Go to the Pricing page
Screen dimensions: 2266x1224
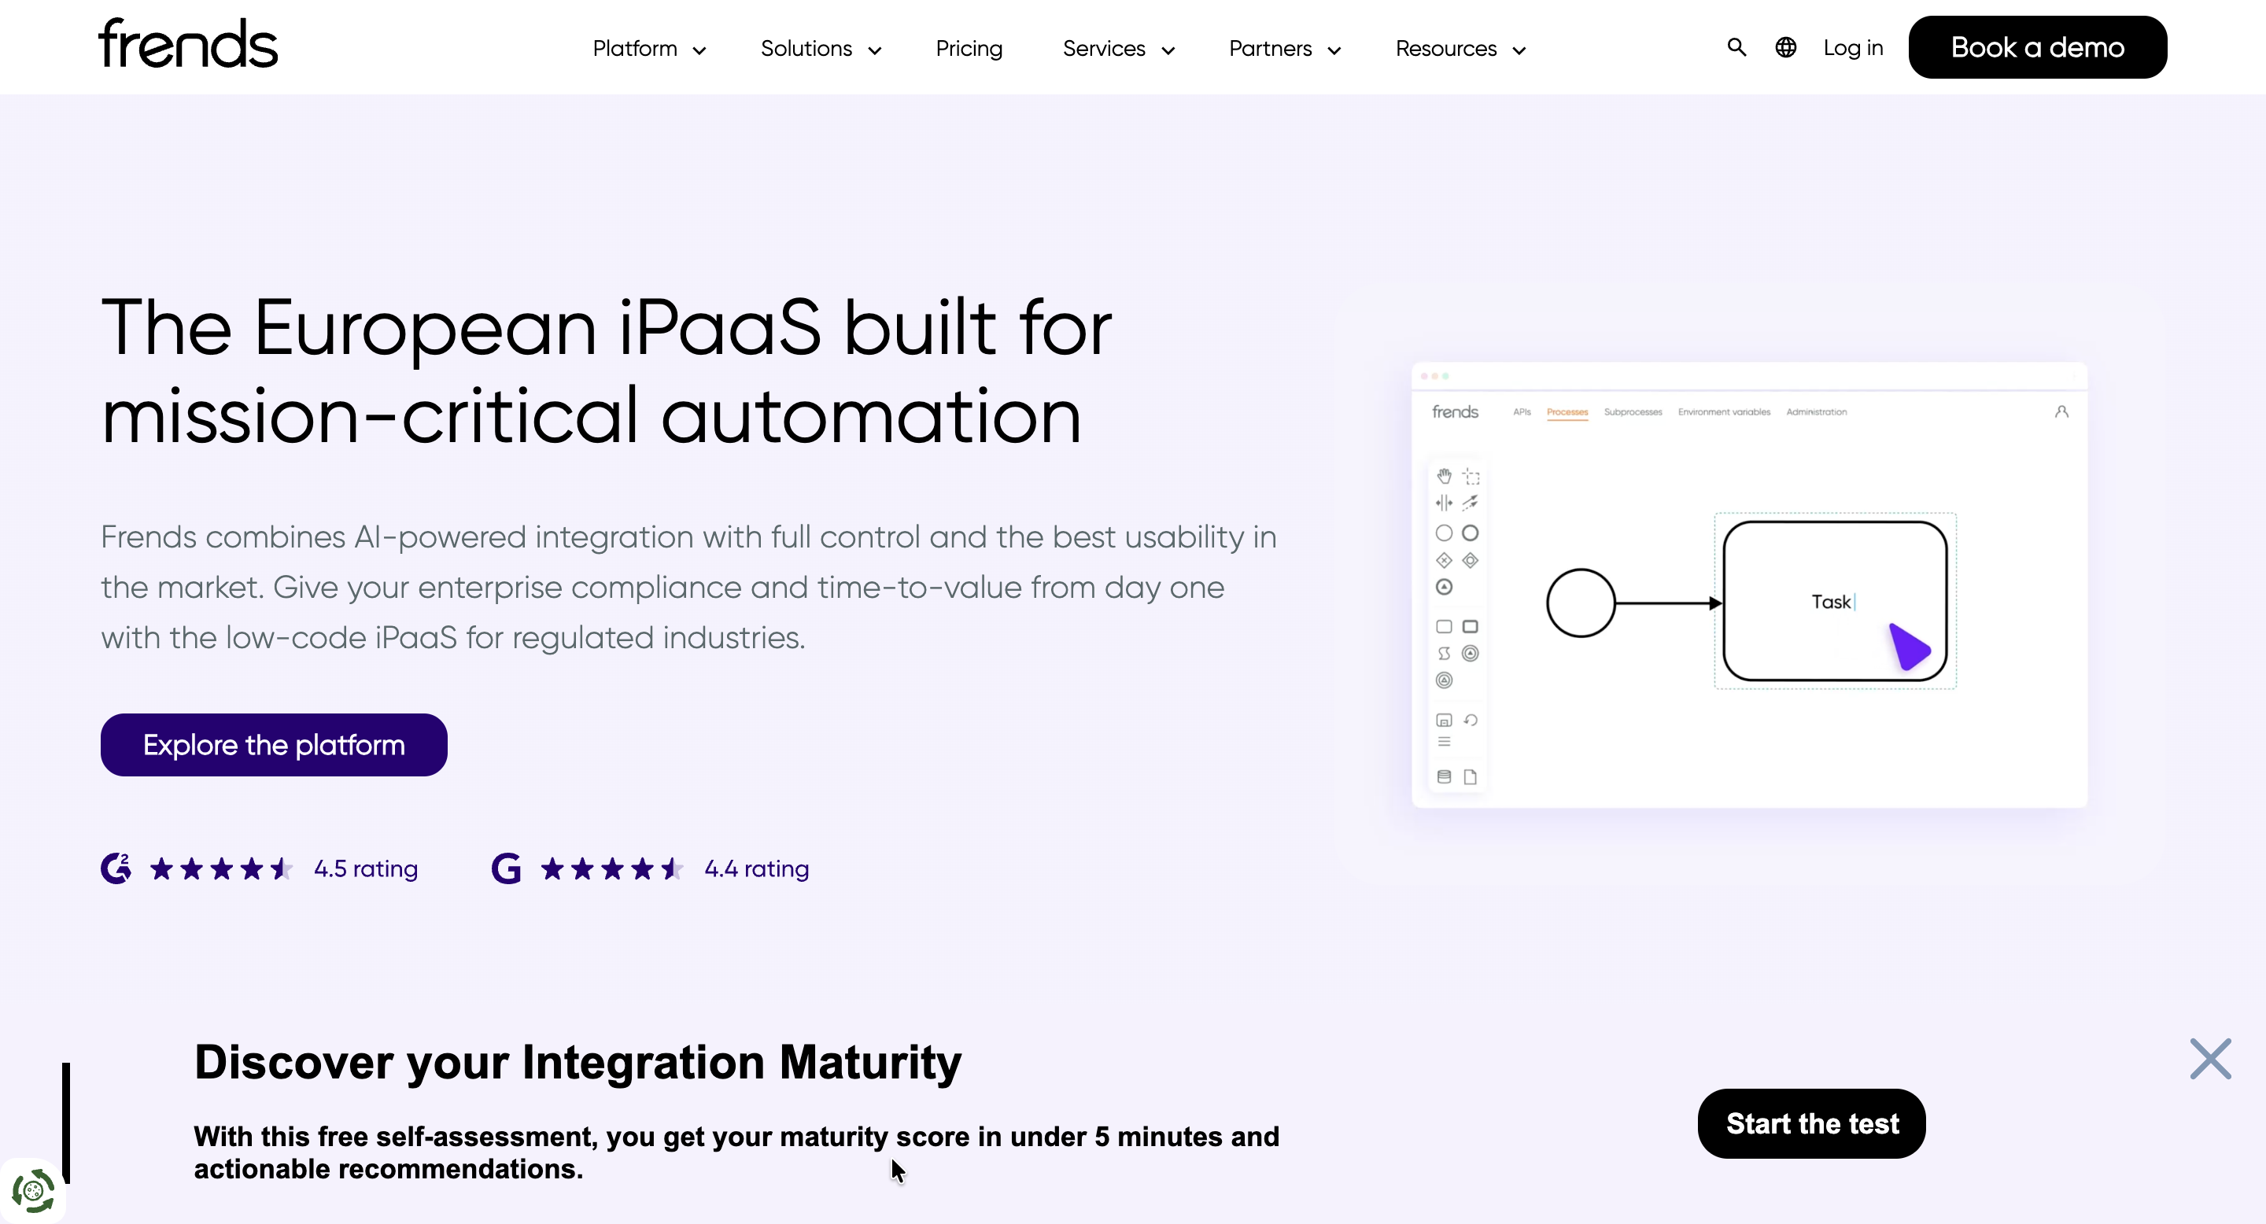tap(969, 50)
